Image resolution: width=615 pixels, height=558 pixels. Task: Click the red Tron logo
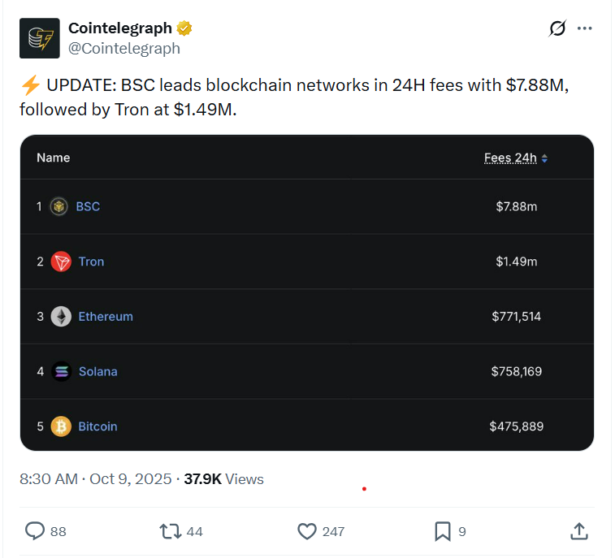point(61,262)
